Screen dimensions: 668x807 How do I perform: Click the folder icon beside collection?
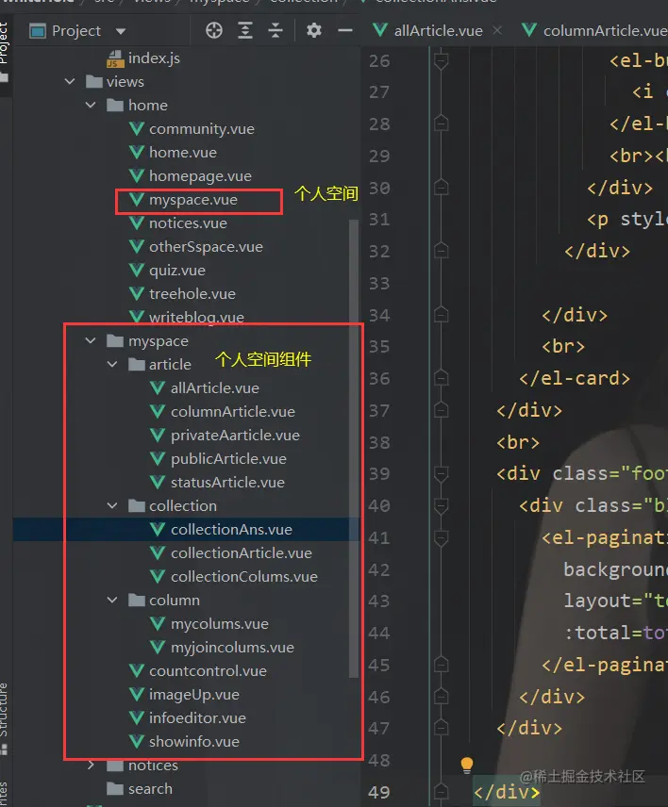point(137,506)
